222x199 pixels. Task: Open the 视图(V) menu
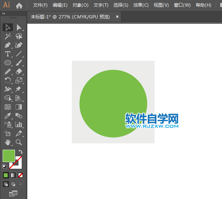pos(161,5)
